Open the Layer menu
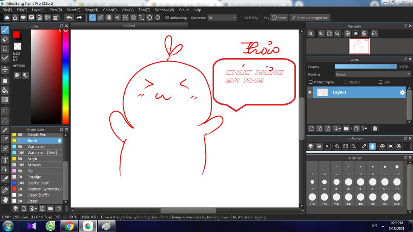Viewport: 413px width, 232px height. click(x=38, y=10)
